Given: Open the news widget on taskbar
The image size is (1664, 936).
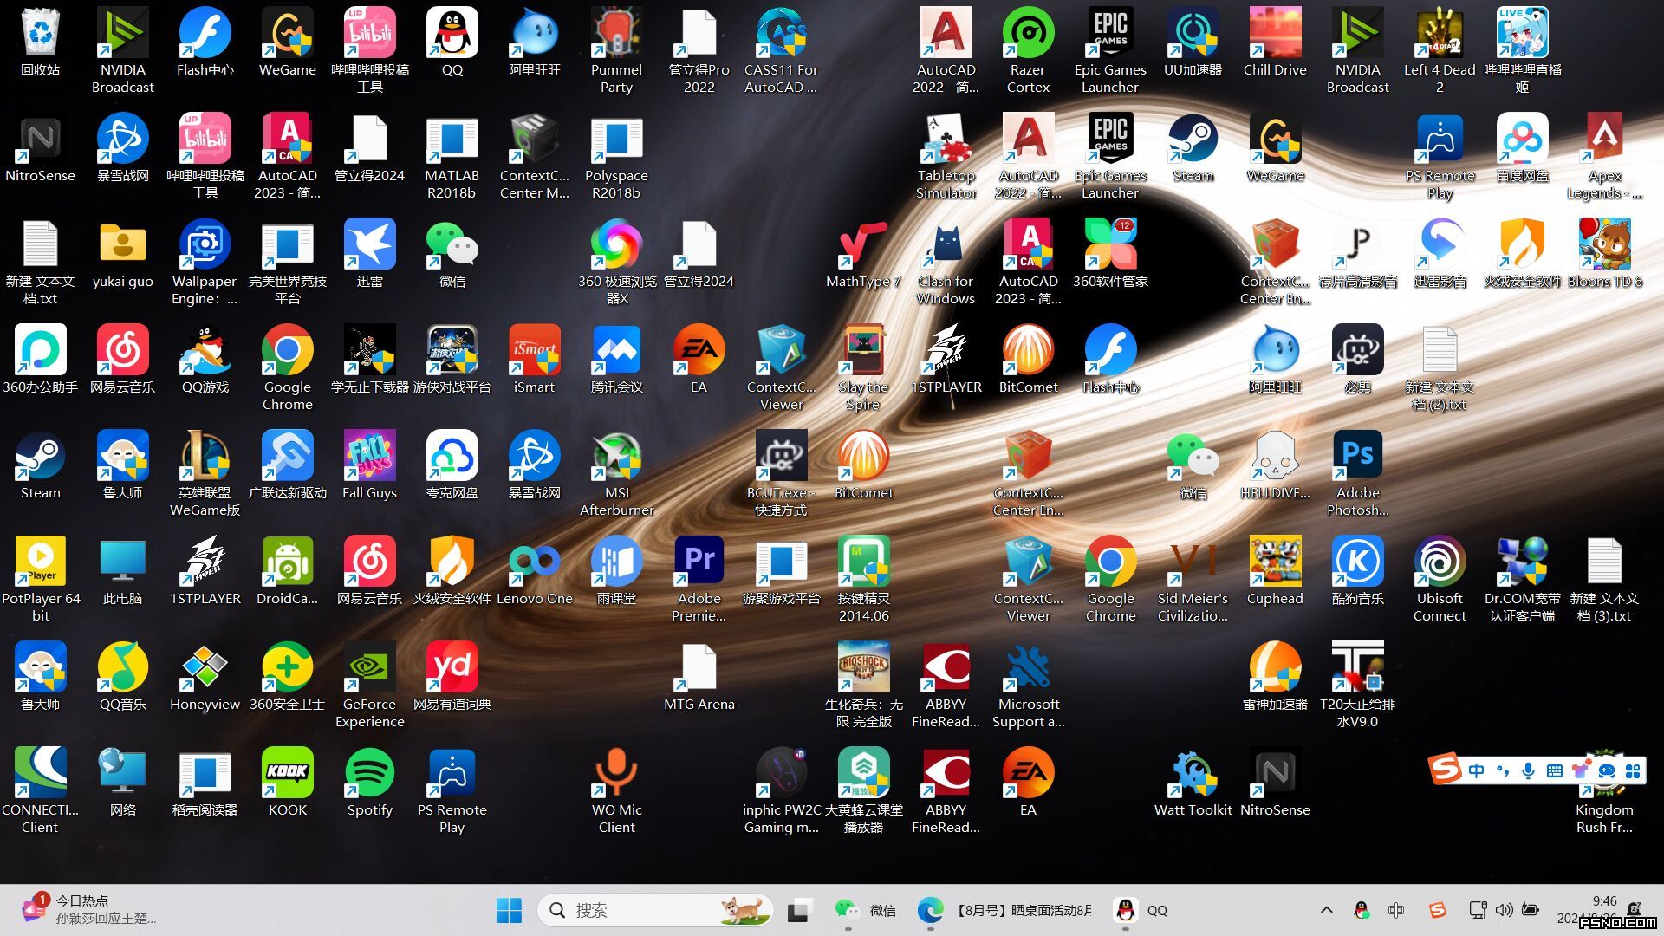Looking at the screenshot, I should pyautogui.click(x=91, y=910).
